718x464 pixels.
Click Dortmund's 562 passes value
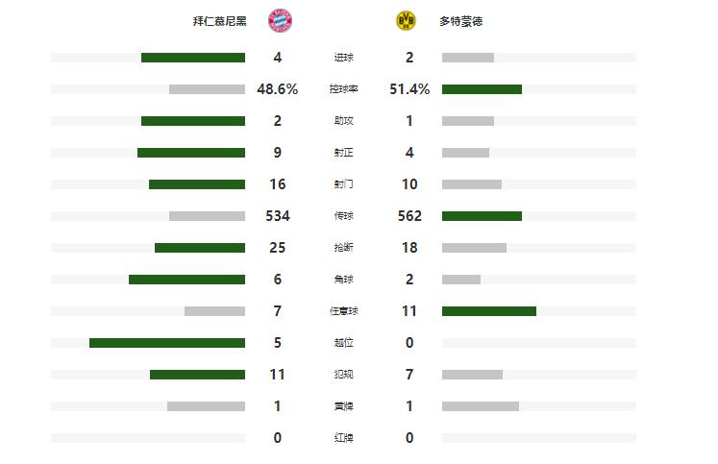coord(409,216)
